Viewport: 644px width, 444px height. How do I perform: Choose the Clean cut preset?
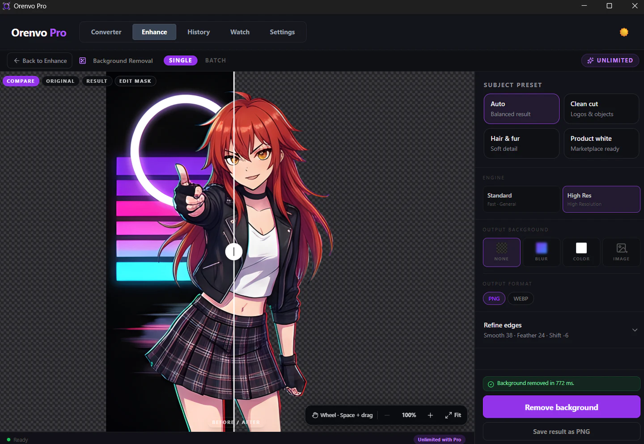click(x=601, y=109)
